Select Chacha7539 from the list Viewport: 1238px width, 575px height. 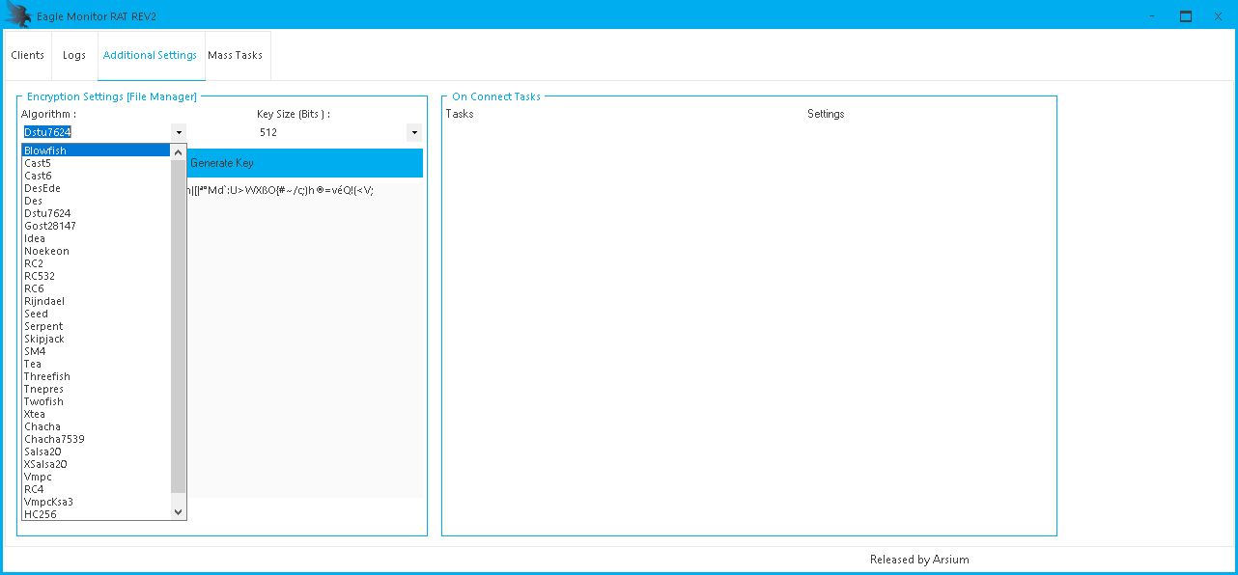54,439
